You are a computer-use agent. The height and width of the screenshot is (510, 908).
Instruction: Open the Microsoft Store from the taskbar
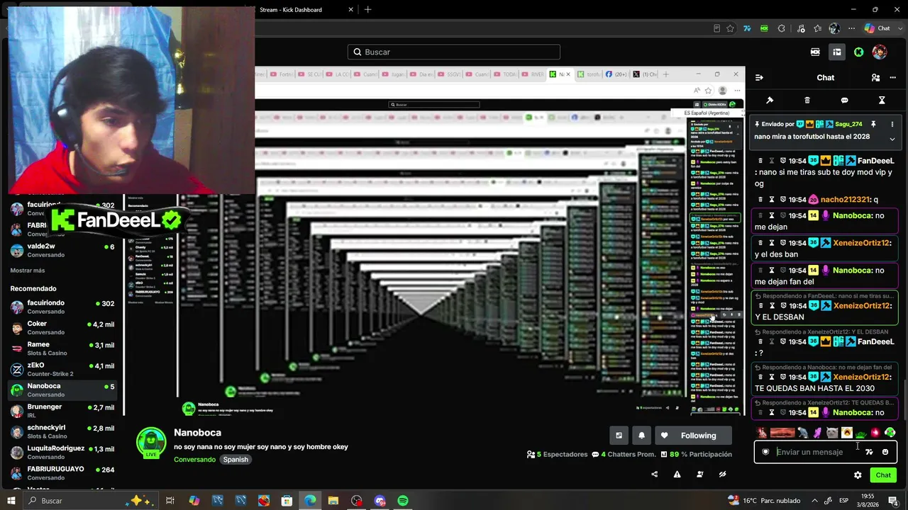coord(287,501)
